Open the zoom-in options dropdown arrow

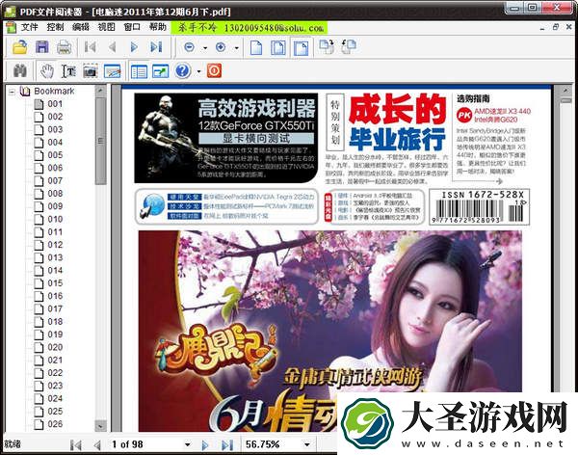(236, 48)
